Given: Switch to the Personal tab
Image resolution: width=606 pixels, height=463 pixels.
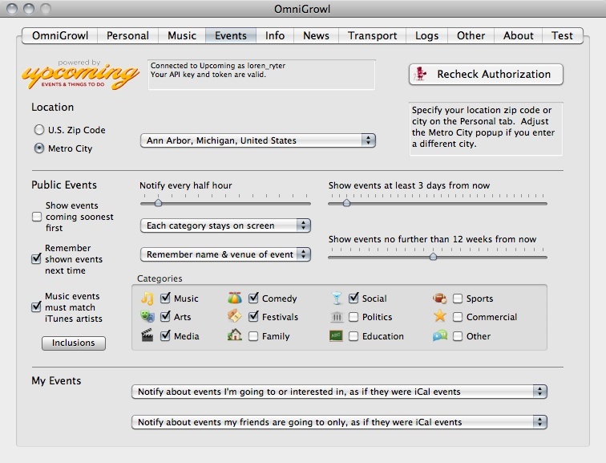Looking at the screenshot, I should [x=127, y=35].
